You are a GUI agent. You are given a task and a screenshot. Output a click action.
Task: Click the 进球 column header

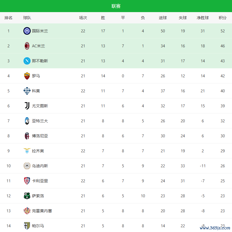point(163,18)
